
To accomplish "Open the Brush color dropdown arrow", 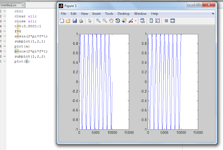I will point(136,21).
